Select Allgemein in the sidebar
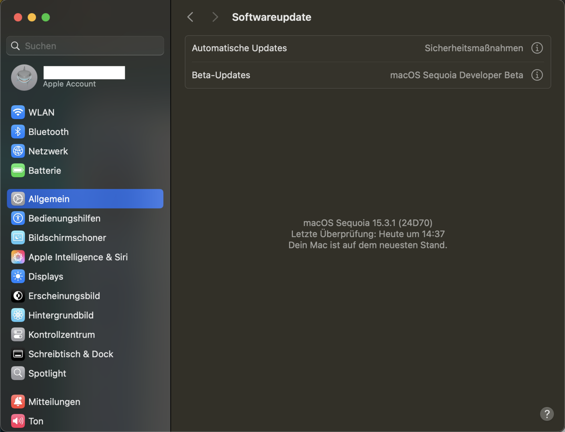 [85, 199]
